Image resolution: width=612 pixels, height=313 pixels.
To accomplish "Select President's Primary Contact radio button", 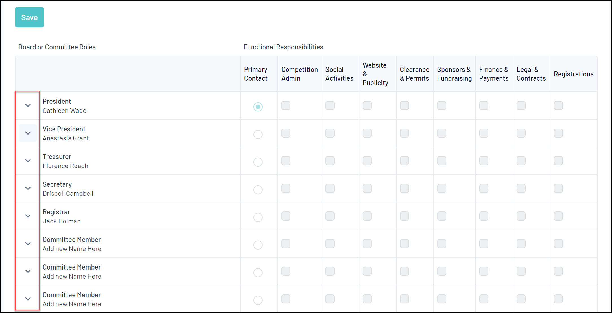I will tap(258, 107).
